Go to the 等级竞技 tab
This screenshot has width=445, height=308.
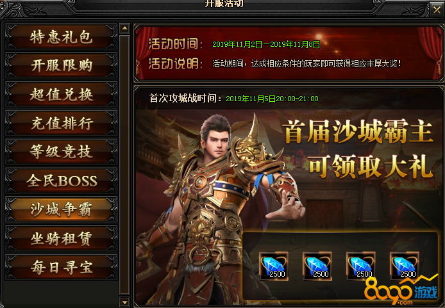click(x=62, y=152)
